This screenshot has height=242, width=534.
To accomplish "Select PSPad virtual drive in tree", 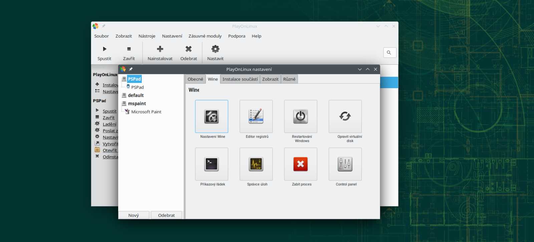I will 135,79.
